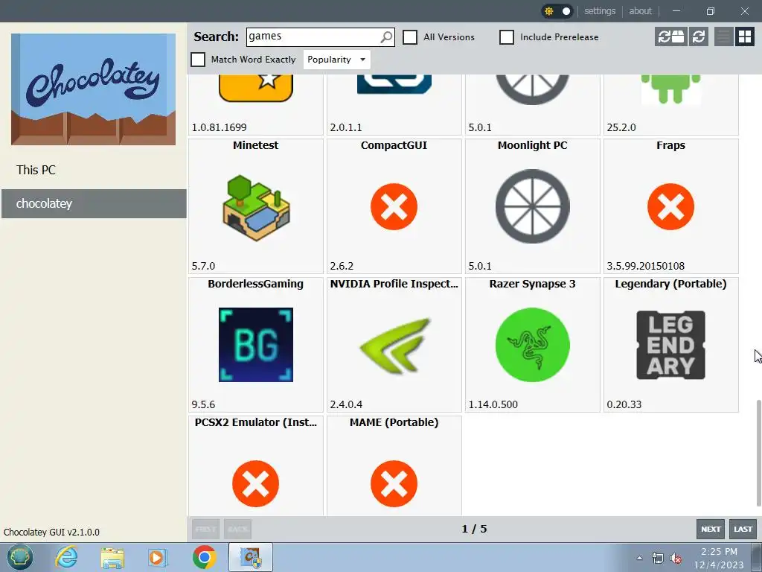Click the magnifier search icon
This screenshot has height=572, width=762.
click(386, 37)
